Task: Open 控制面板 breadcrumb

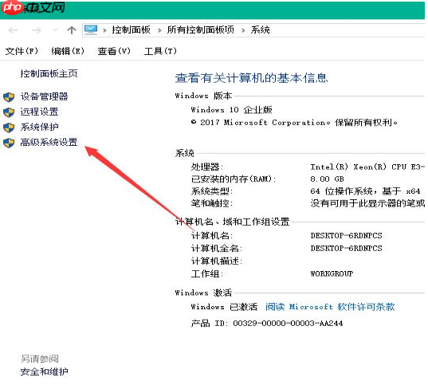Action: [x=131, y=29]
